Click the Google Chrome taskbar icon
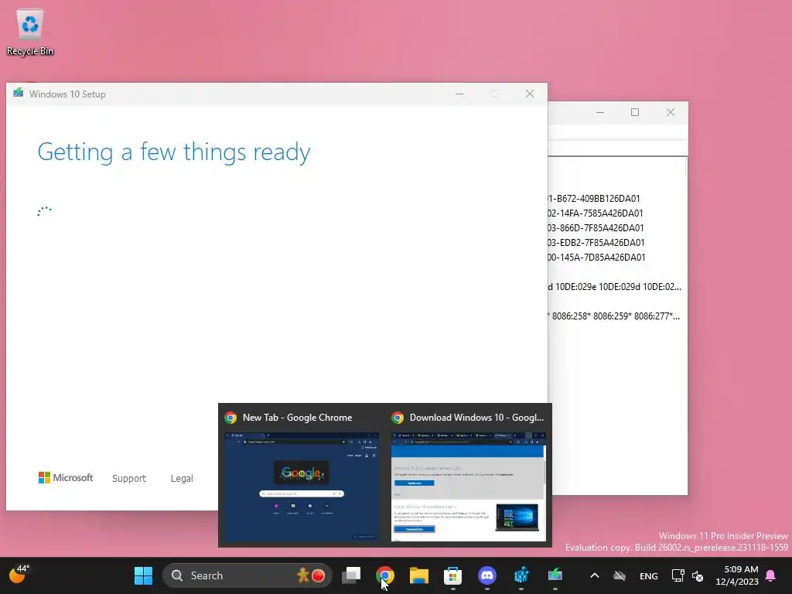Image resolution: width=792 pixels, height=594 pixels. (385, 575)
